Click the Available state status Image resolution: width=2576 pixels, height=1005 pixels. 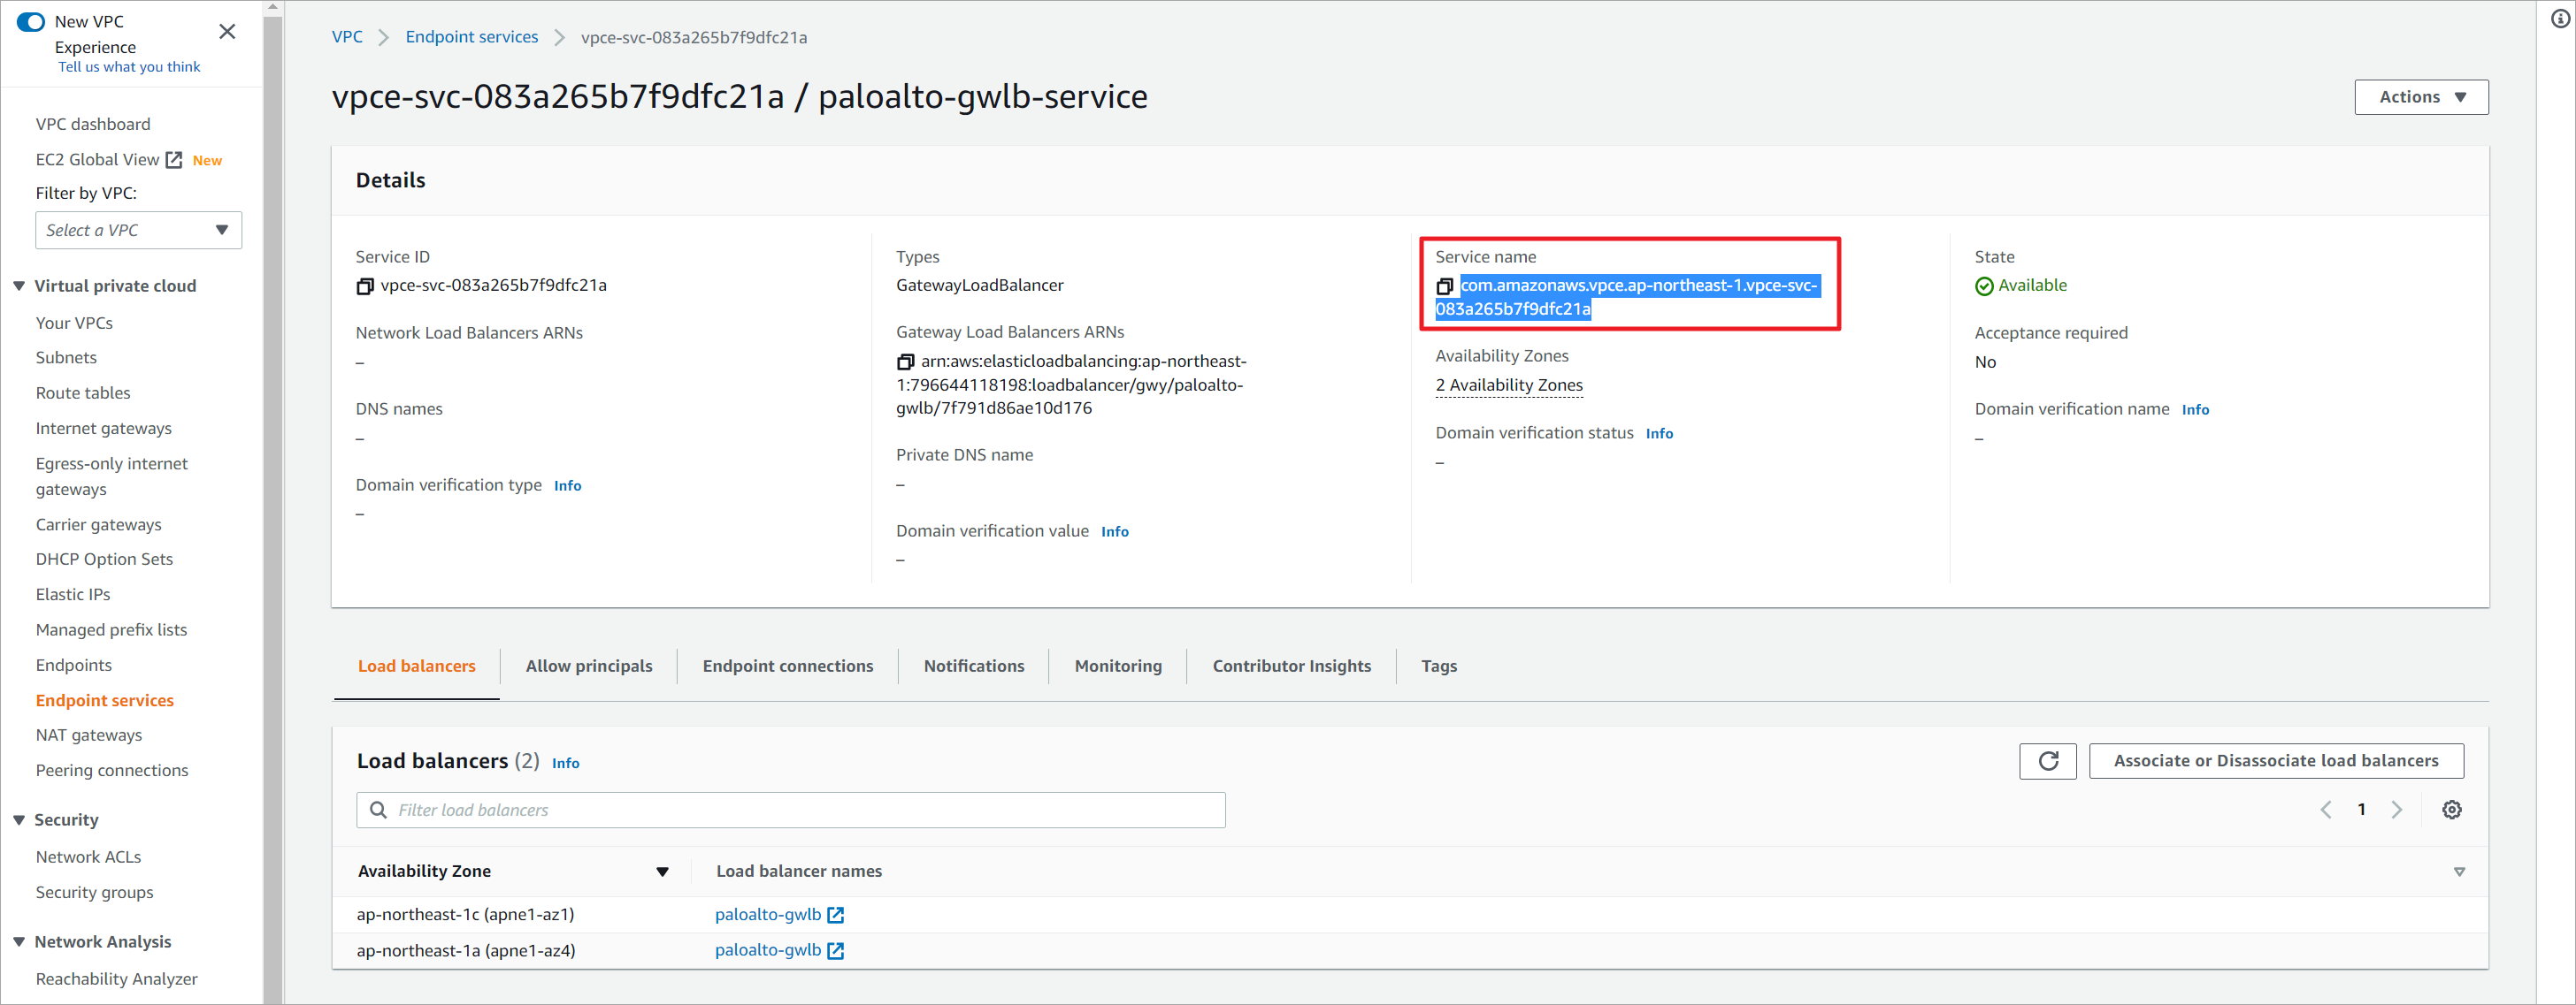[2020, 286]
